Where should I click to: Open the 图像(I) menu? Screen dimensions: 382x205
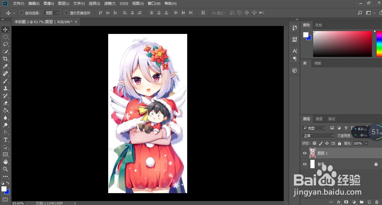49,3
